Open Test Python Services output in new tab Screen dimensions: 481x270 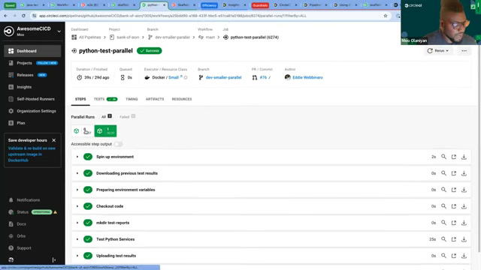pos(454,239)
